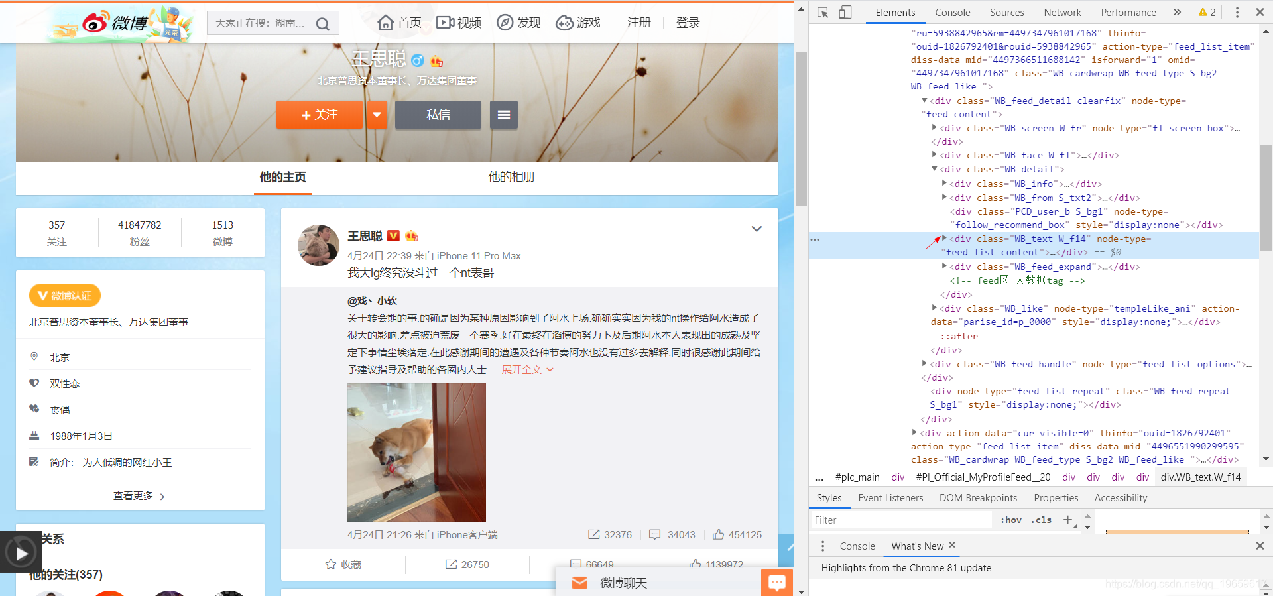Switch to the Elements DevTools tab

point(895,12)
